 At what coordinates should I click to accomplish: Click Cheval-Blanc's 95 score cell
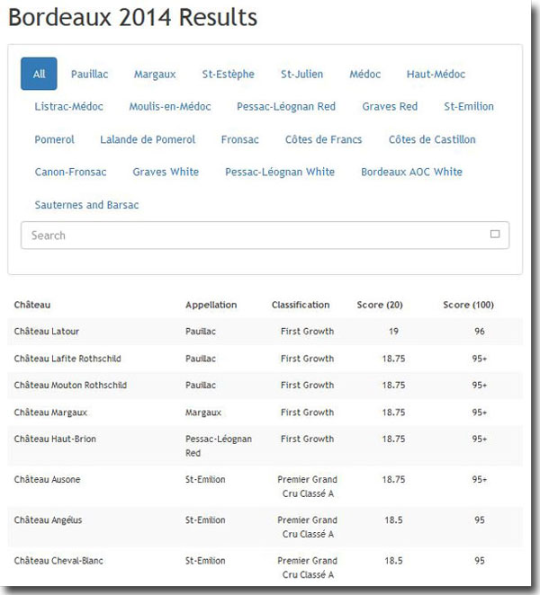click(480, 561)
